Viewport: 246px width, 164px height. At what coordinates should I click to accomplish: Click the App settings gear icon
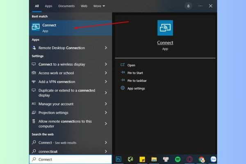point(123,88)
